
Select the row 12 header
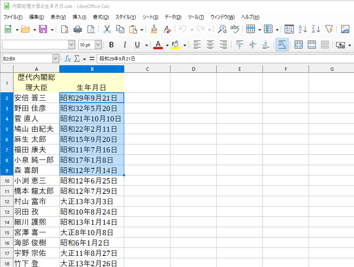6,201
